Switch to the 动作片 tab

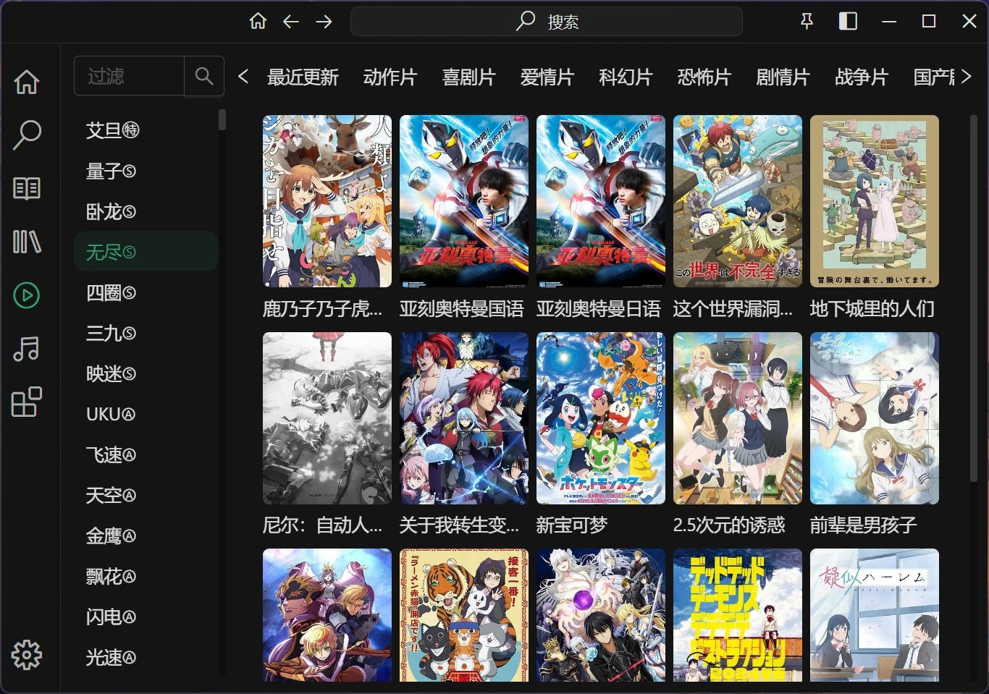click(390, 77)
